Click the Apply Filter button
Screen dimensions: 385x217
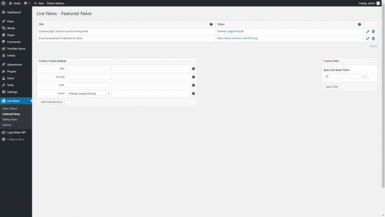[x=332, y=87]
